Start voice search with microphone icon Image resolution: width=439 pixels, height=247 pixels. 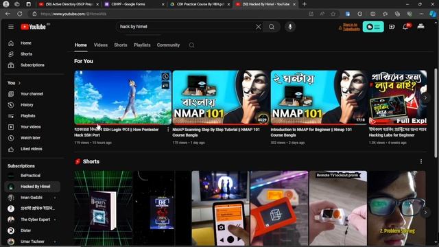pyautogui.click(x=290, y=27)
